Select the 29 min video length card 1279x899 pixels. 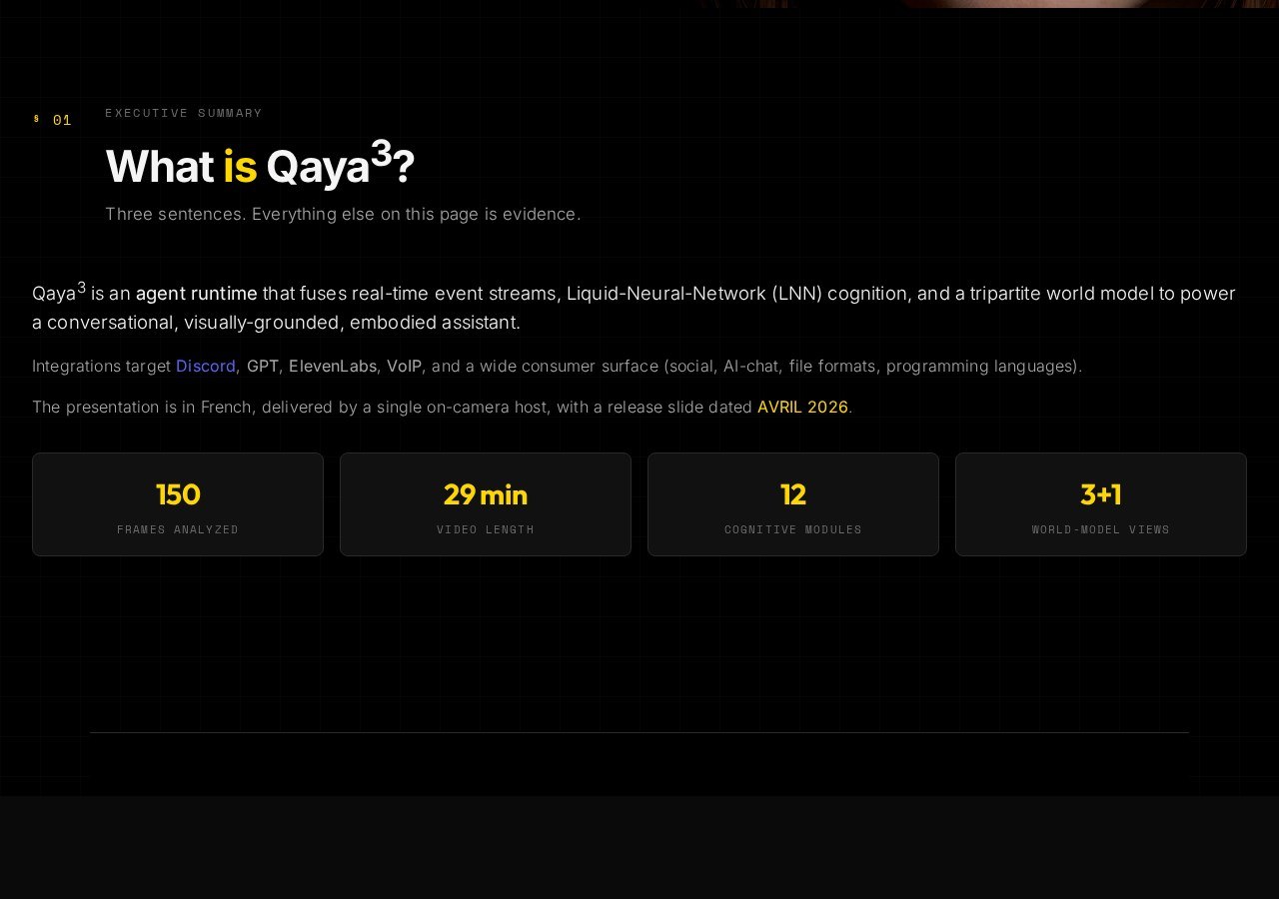click(486, 504)
